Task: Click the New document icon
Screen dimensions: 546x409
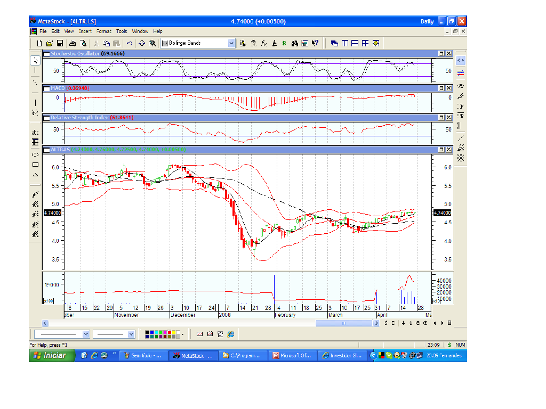Action: pos(39,43)
